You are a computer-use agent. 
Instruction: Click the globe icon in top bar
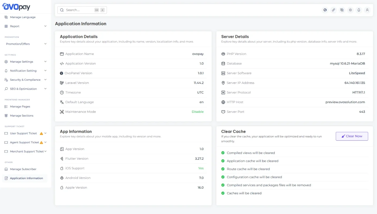(325, 10)
